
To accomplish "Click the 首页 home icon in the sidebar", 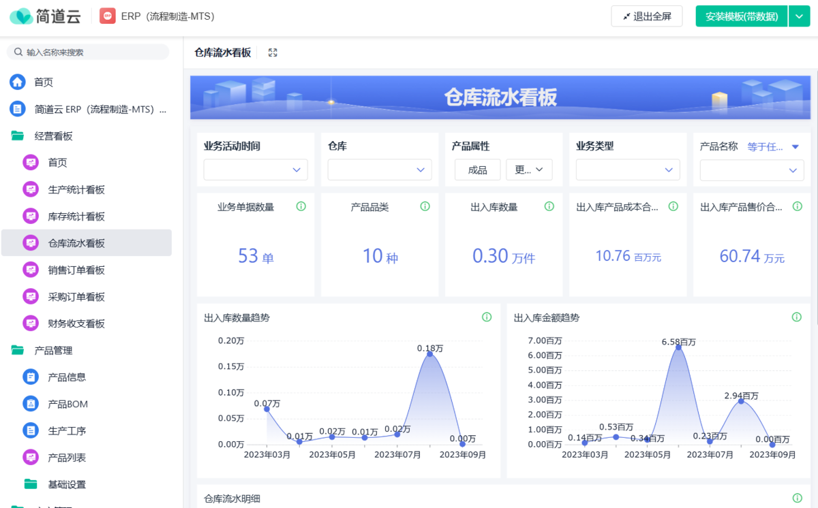I will (17, 82).
